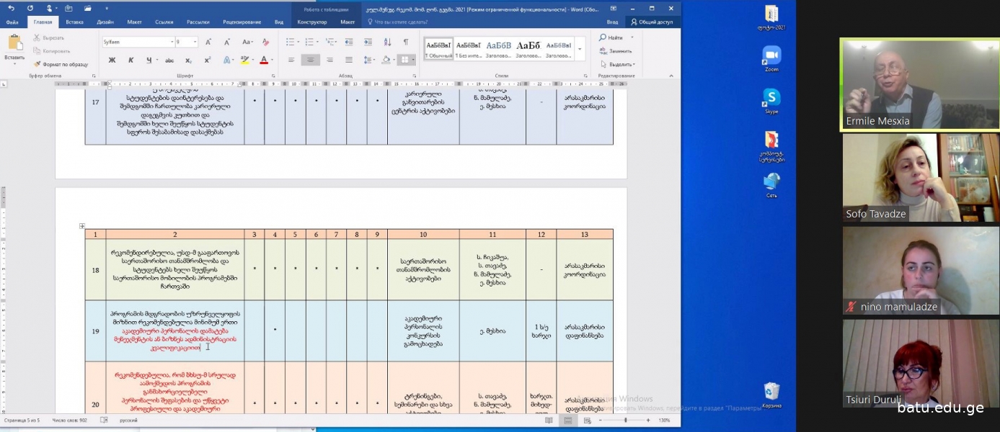Toggle subscript (x₂) formatting

click(188, 60)
